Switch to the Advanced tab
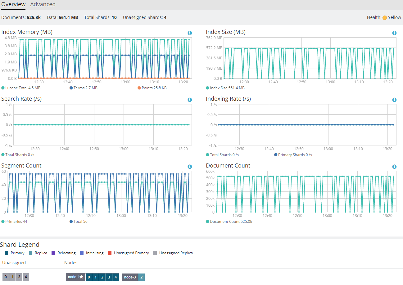Image resolution: width=403 pixels, height=285 pixels. point(43,4)
